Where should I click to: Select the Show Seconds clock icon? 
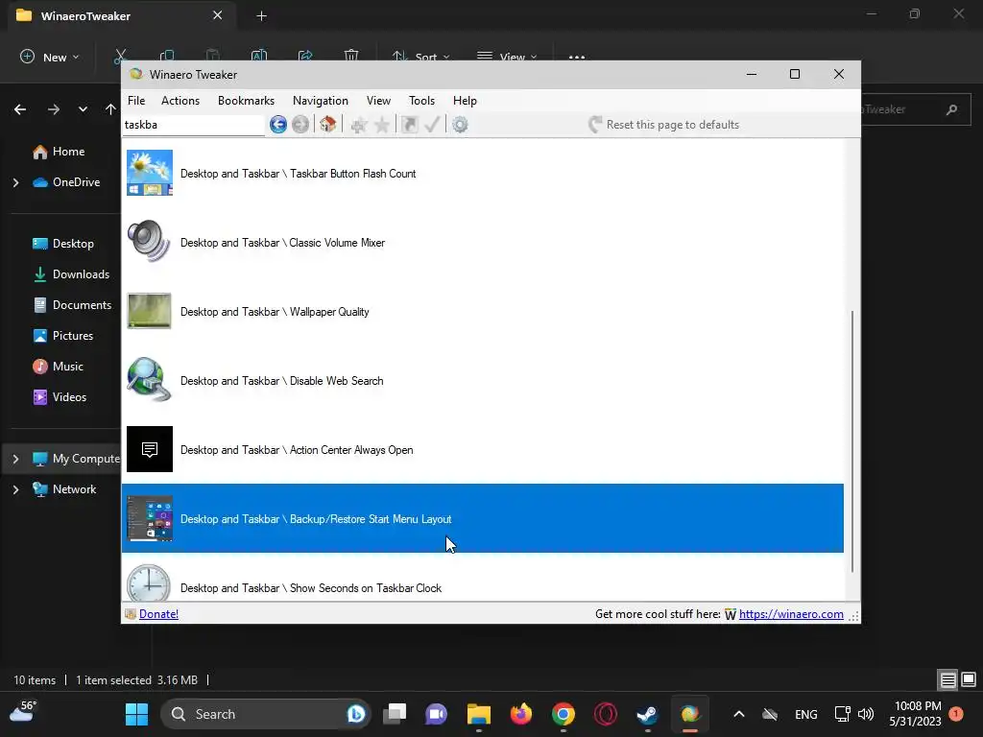(x=149, y=583)
